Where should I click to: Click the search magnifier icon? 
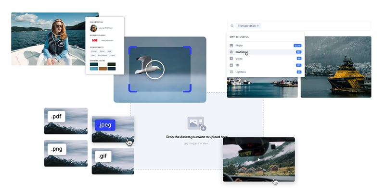(x=232, y=26)
